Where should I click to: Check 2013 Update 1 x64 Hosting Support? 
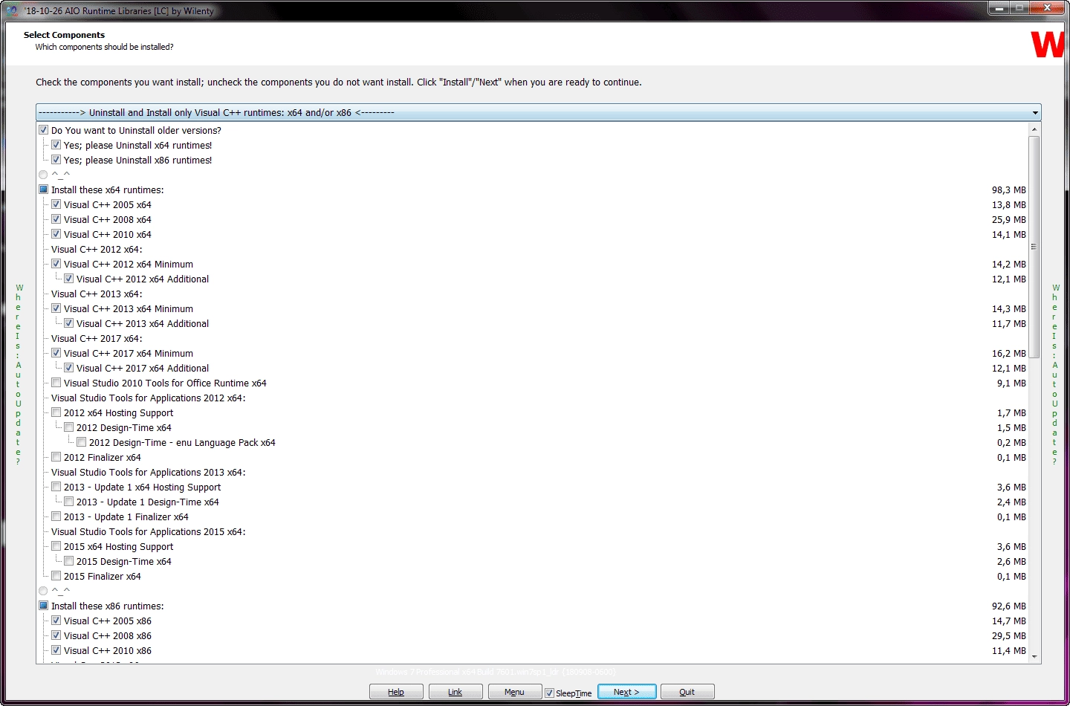[56, 487]
